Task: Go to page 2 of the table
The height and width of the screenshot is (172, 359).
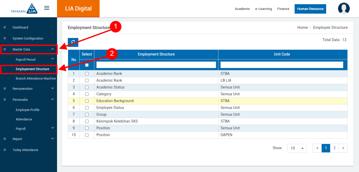Action: click(x=334, y=148)
